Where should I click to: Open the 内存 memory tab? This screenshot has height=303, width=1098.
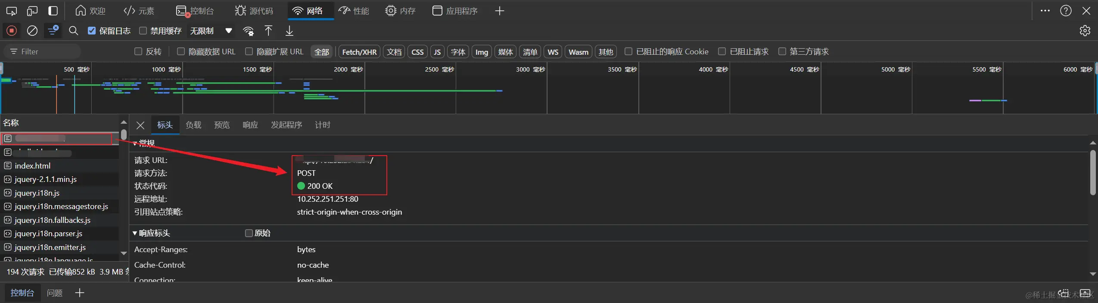click(400, 11)
